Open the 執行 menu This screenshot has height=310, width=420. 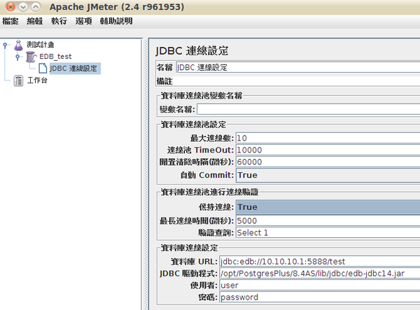point(59,21)
